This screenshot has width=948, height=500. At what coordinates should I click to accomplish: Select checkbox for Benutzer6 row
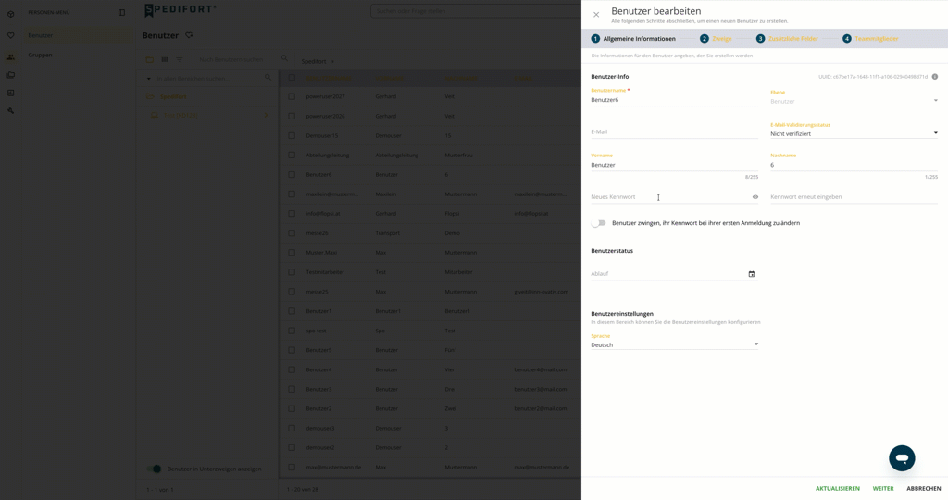click(292, 175)
